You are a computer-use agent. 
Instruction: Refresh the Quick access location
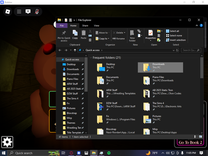(x=177, y=50)
